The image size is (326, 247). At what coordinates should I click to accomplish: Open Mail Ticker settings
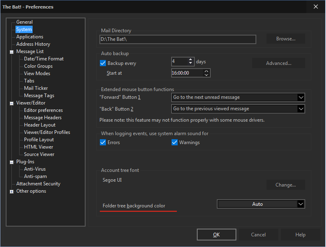point(36,88)
